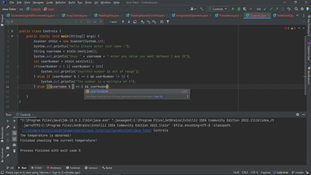Viewport: 311px width, 175px height.
Task: Open search results in find window icon
Action: click(x=135, y=21)
